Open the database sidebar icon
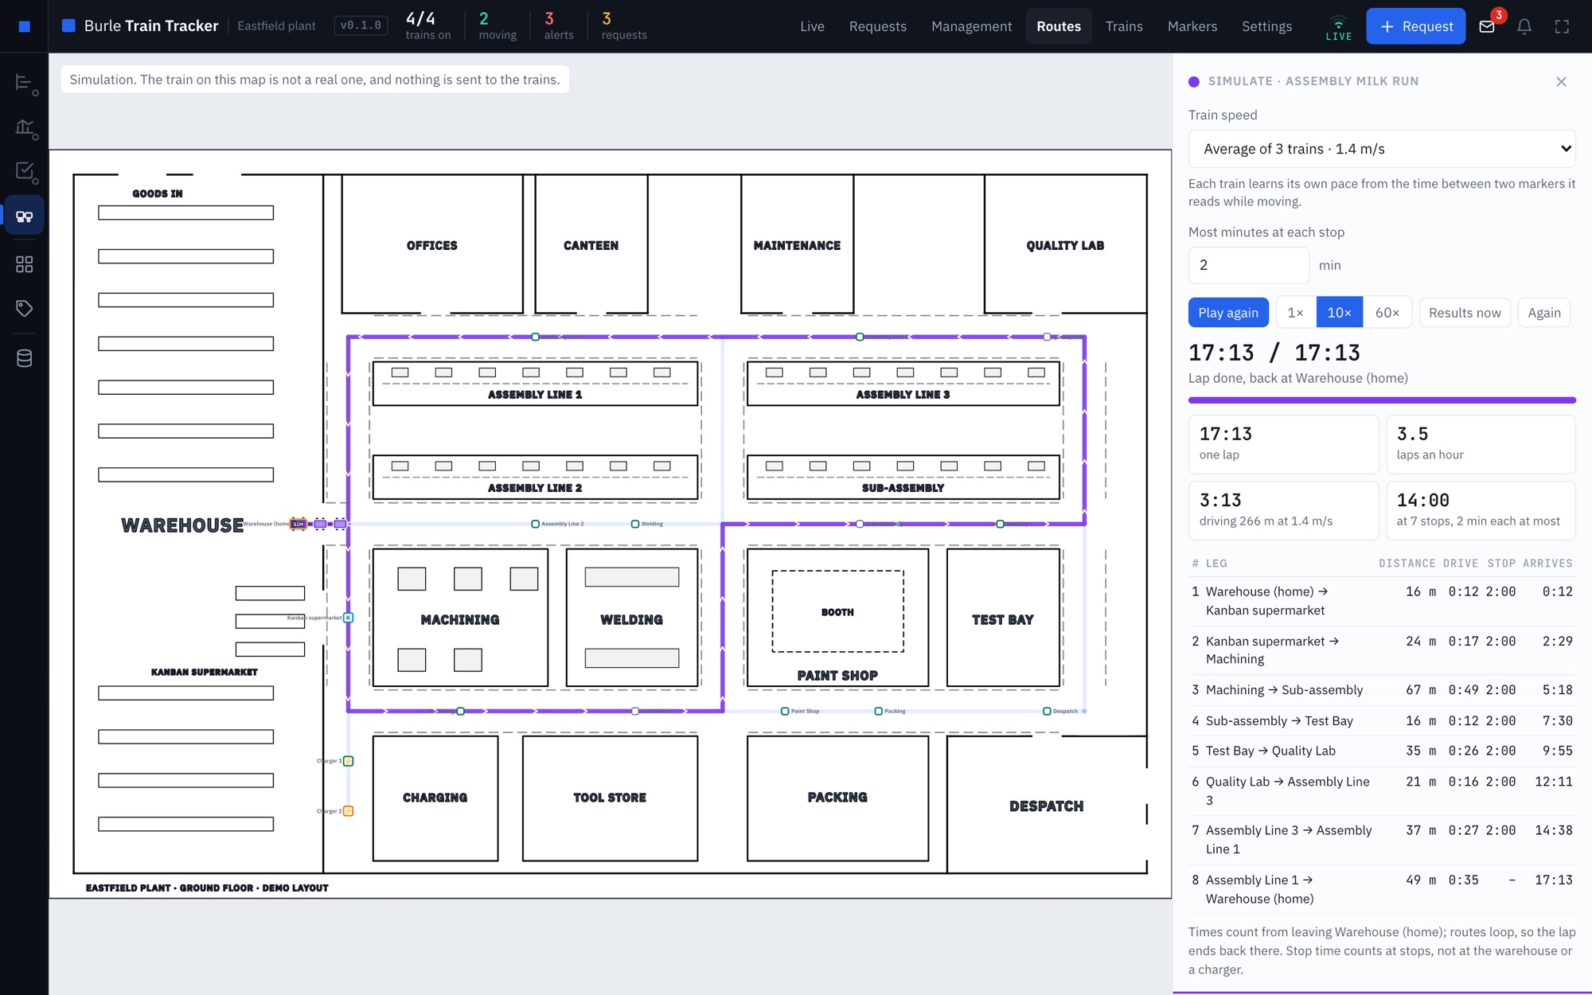 tap(25, 358)
